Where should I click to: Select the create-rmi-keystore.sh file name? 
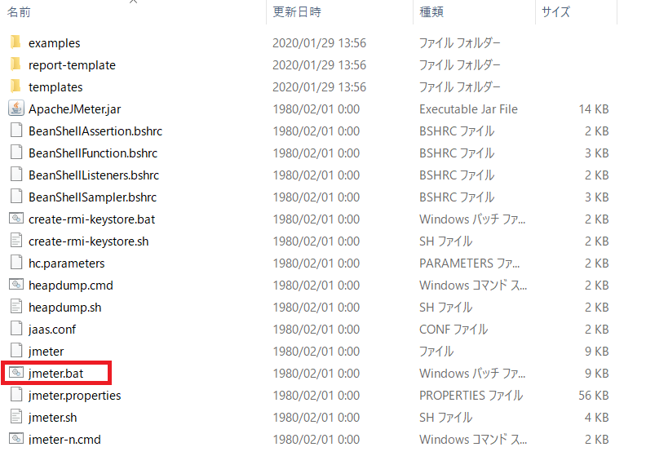[x=89, y=241]
